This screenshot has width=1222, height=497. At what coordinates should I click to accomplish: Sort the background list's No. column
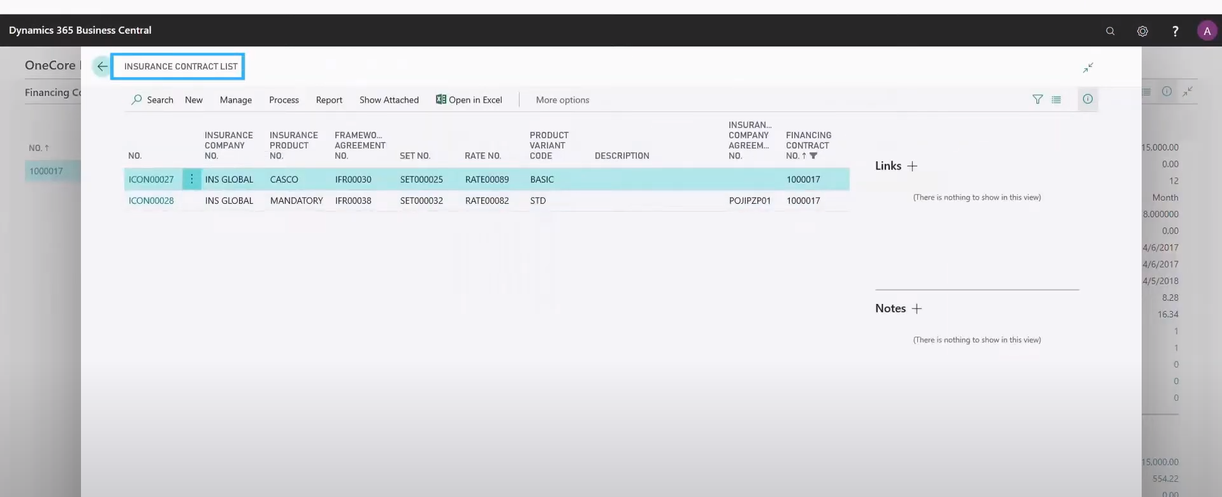coord(39,148)
